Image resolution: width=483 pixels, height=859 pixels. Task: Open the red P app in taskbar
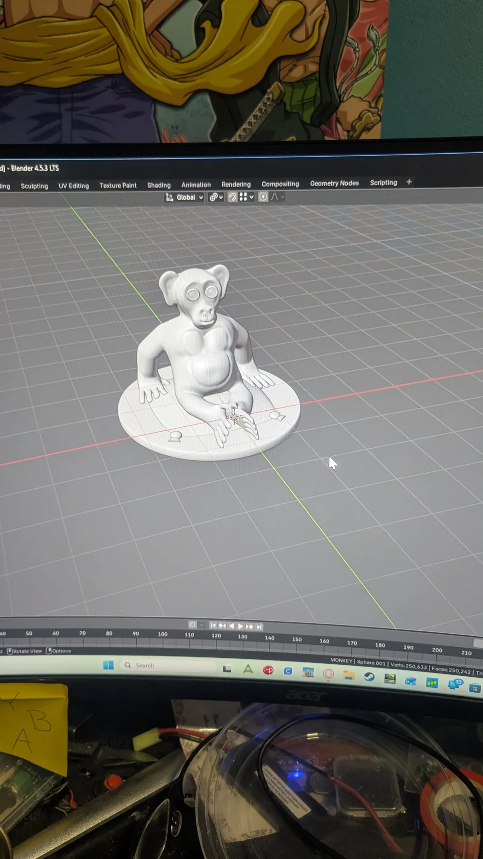[268, 670]
